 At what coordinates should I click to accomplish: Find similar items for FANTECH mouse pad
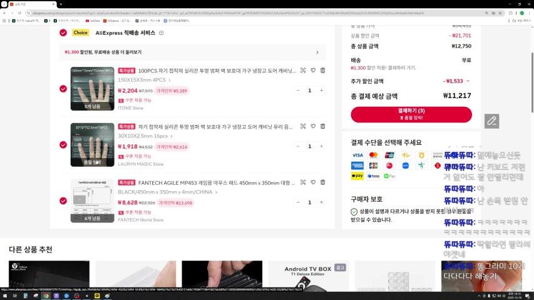[x=303, y=182]
